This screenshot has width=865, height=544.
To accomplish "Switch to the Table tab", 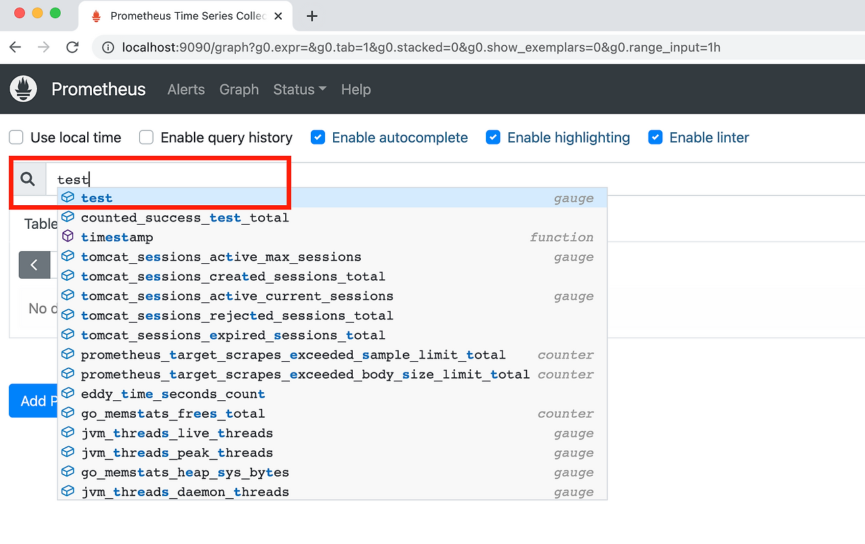I will pyautogui.click(x=41, y=224).
